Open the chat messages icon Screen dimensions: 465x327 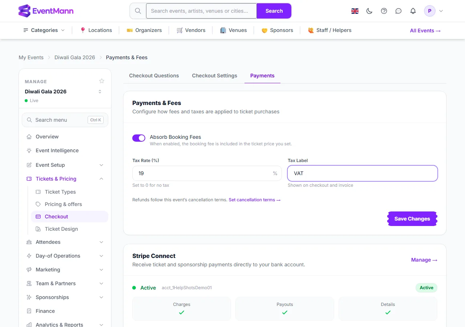tap(399, 11)
